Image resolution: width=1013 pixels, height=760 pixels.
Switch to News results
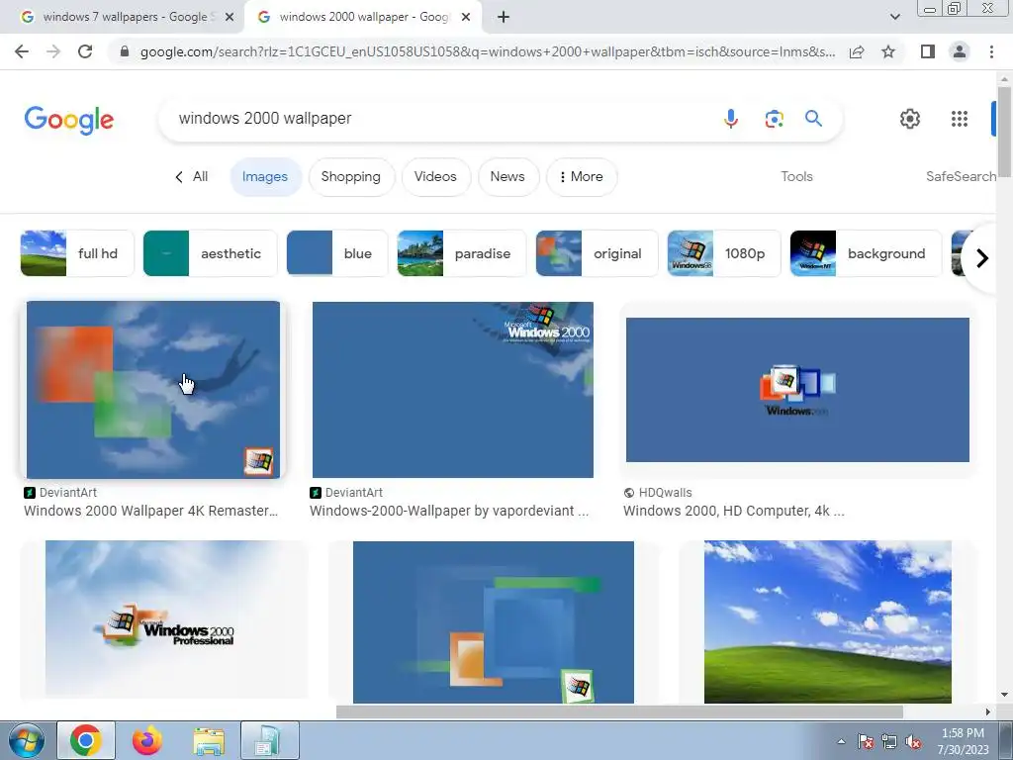click(507, 176)
